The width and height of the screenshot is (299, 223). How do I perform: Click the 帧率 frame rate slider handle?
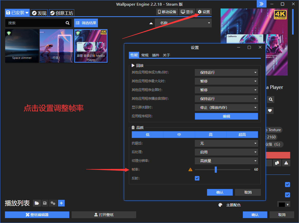216,169
